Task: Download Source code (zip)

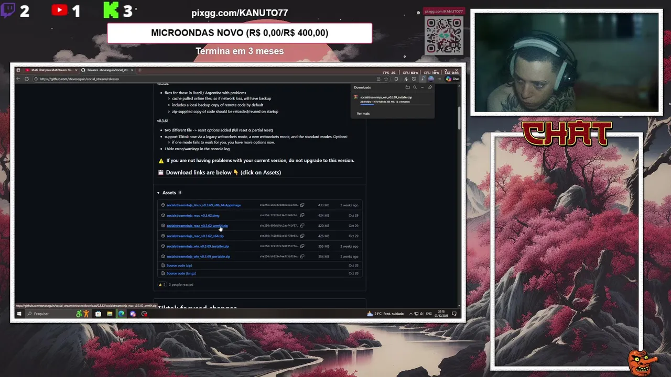Action: (x=179, y=265)
